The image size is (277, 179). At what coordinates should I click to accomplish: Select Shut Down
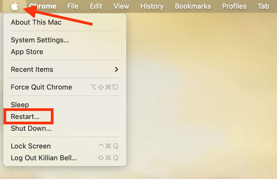click(31, 128)
